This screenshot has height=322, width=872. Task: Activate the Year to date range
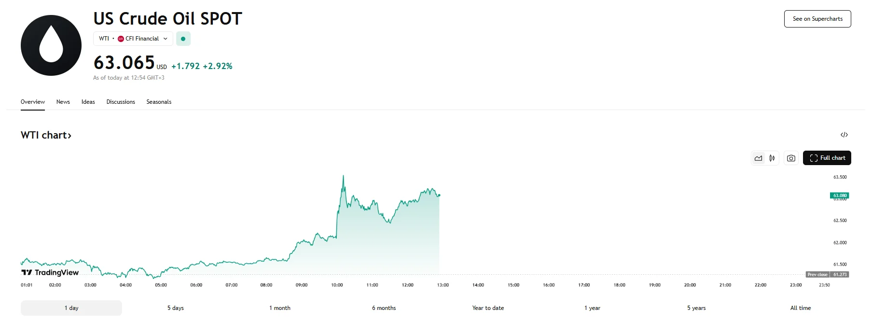(487, 308)
